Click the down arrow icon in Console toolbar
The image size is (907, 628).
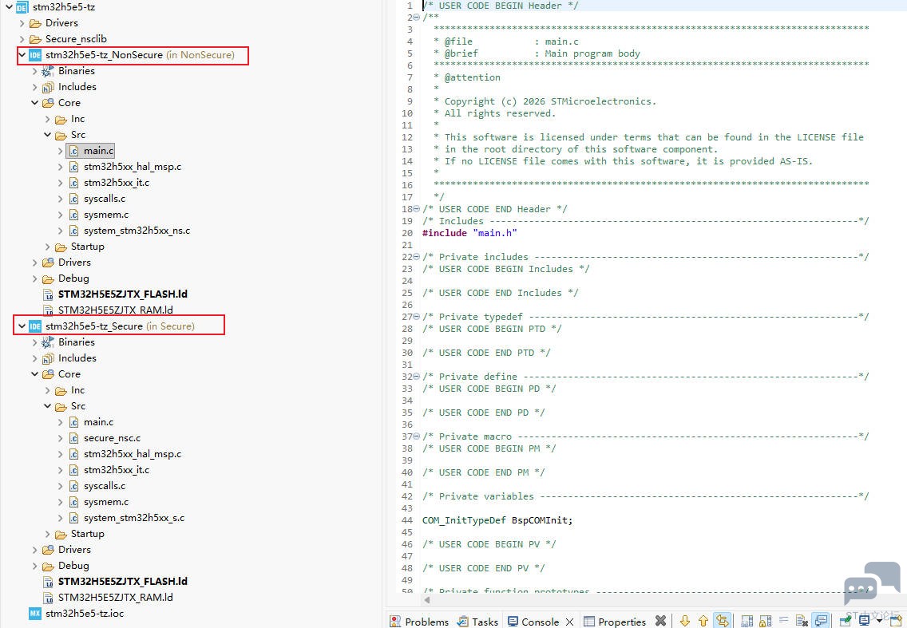pos(685,621)
